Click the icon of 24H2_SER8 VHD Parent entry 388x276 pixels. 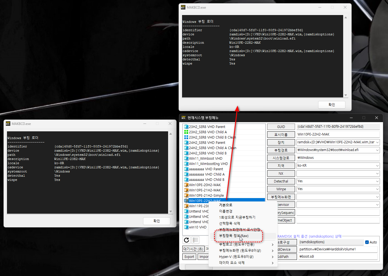pyautogui.click(x=186, y=143)
